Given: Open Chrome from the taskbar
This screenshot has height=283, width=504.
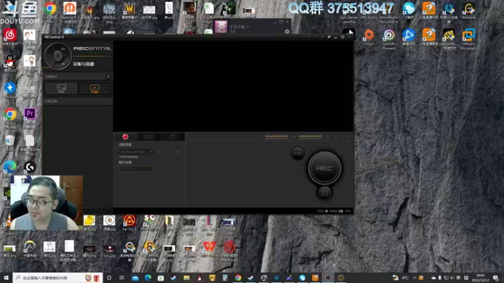Looking at the screenshot, I should click(238, 277).
